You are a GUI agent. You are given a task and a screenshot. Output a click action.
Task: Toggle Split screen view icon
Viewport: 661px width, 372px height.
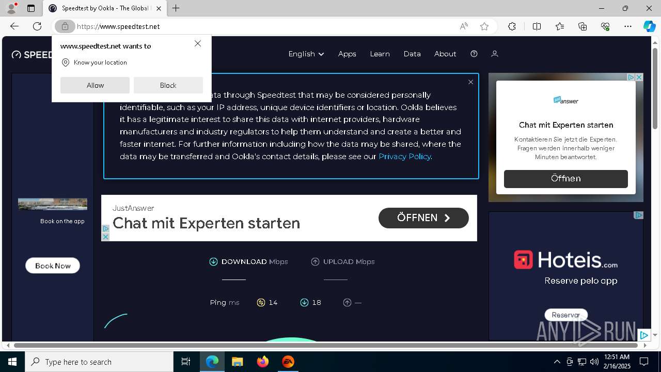[x=537, y=26]
